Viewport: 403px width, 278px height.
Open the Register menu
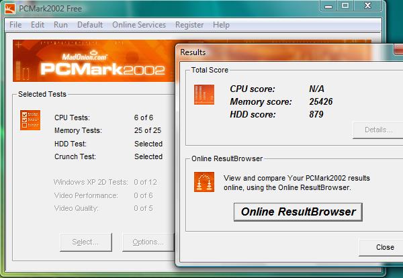[x=189, y=25]
